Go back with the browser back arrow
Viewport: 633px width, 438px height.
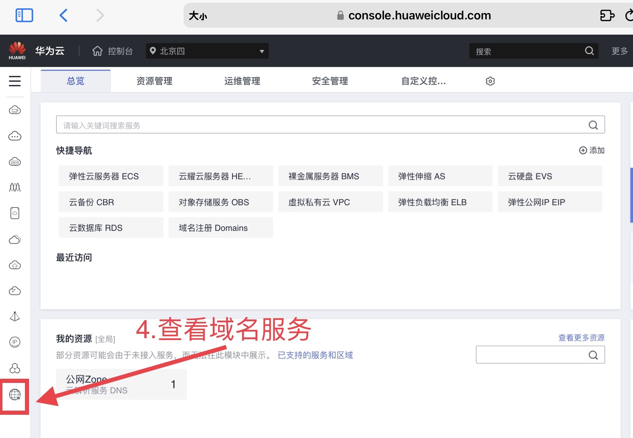point(63,15)
